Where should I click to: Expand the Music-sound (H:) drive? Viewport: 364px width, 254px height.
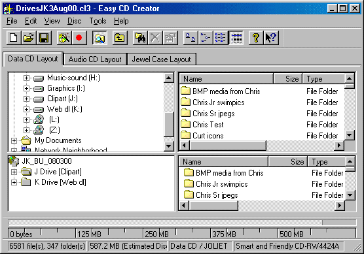click(26, 78)
